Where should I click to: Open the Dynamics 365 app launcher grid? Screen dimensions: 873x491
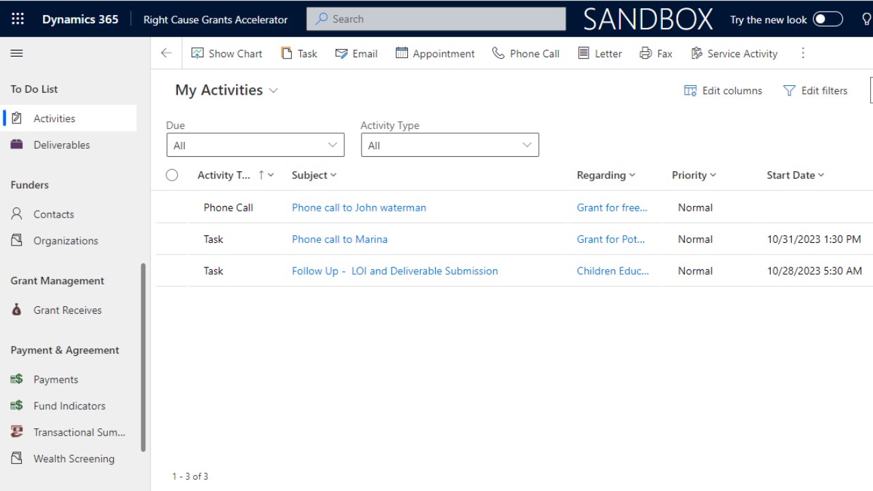(18, 19)
